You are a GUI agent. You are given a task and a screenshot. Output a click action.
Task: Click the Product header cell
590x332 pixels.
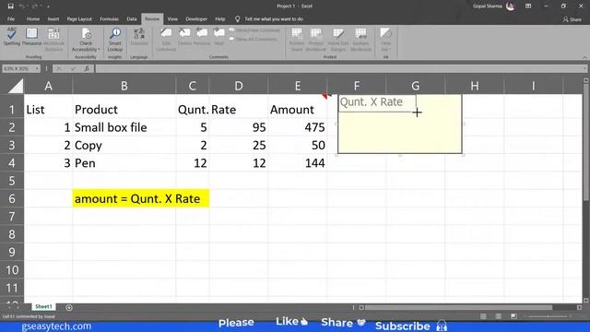[x=124, y=110]
